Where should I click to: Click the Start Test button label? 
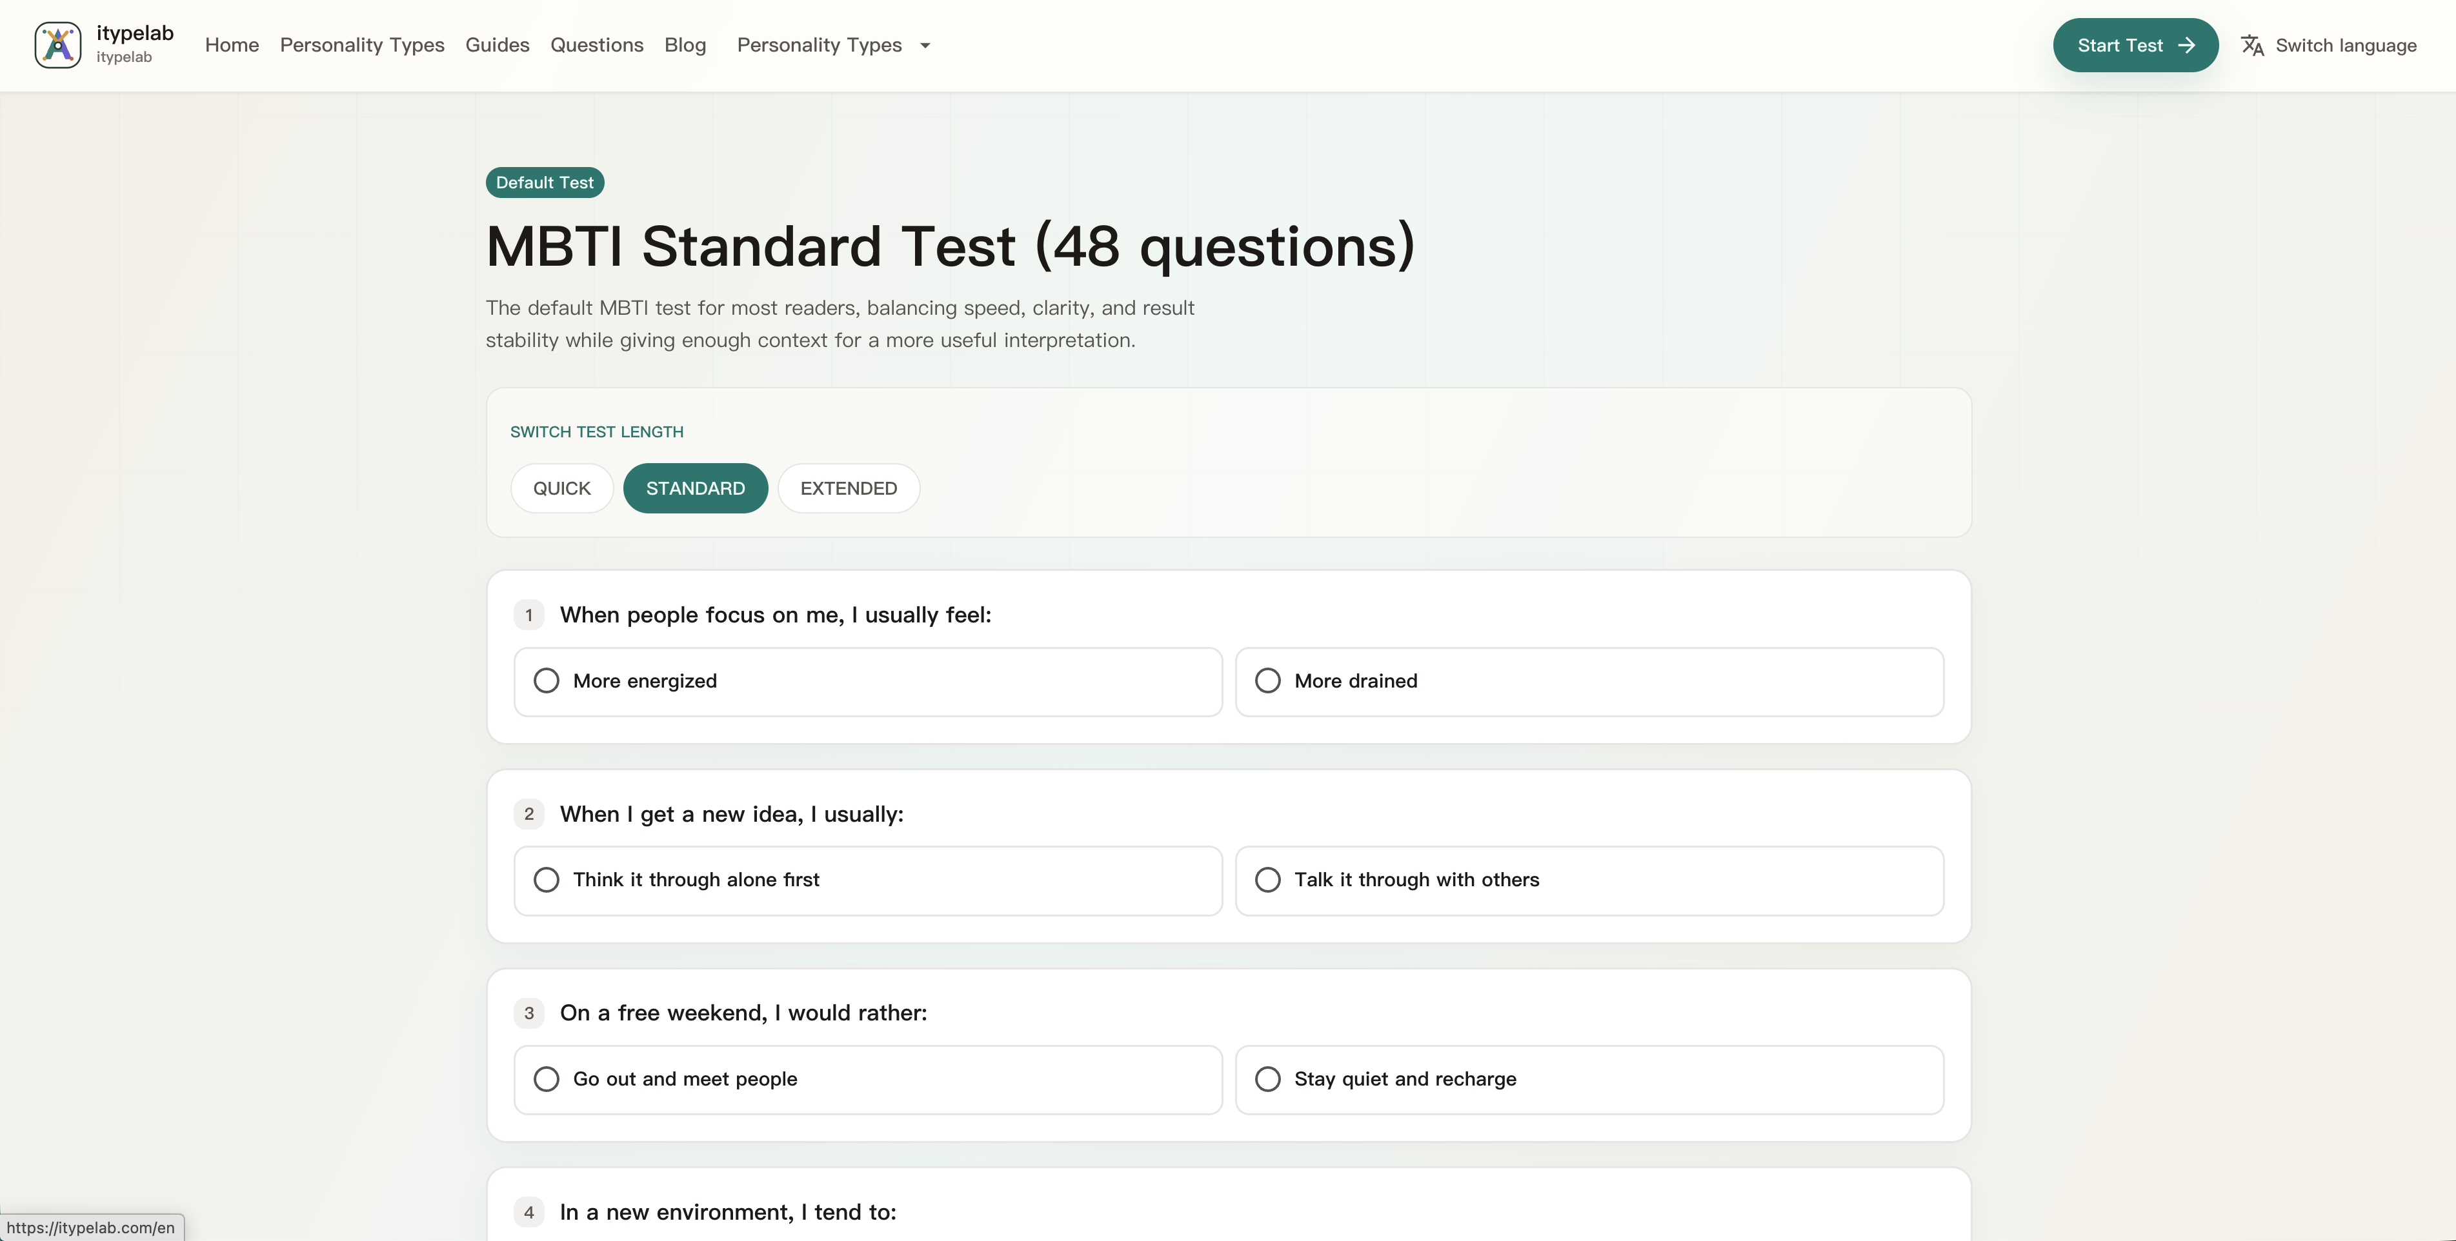click(2119, 45)
